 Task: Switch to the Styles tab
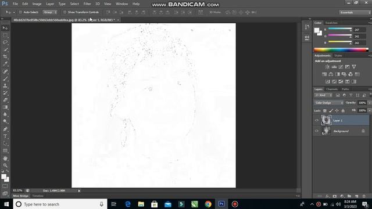tap(338, 56)
